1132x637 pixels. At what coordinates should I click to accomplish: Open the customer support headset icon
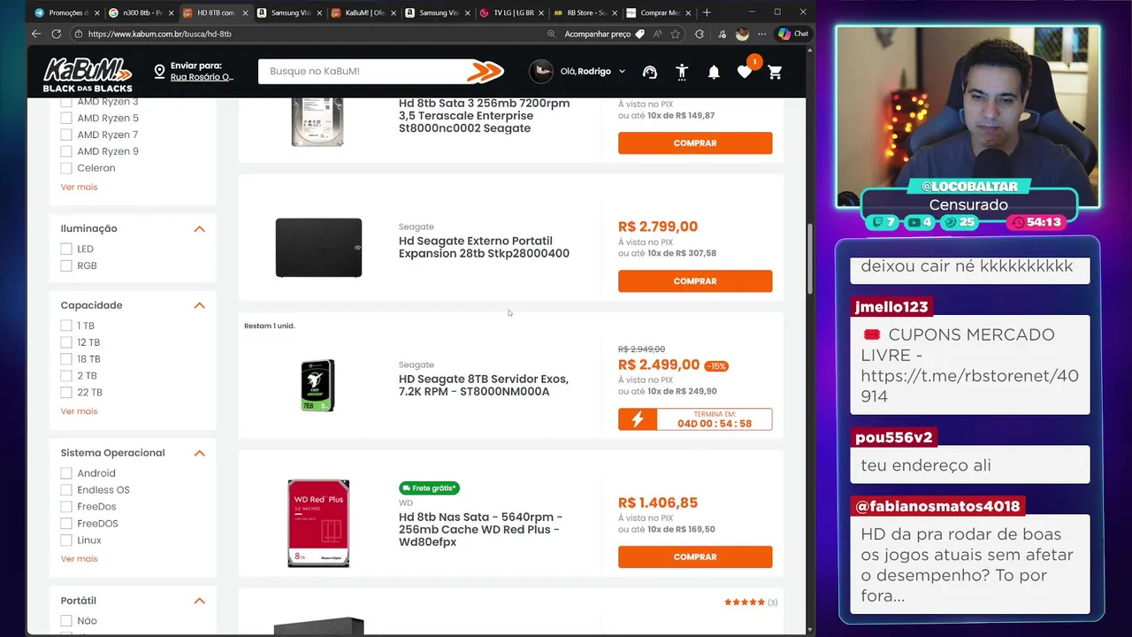pos(650,73)
